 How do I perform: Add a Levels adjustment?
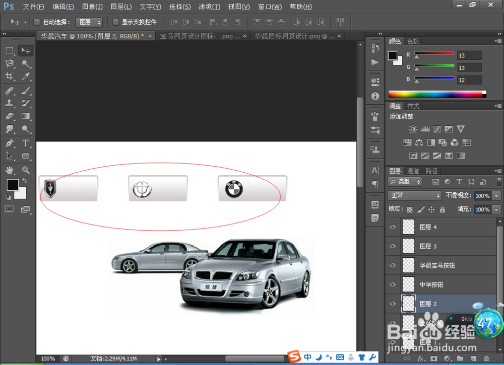pos(425,129)
